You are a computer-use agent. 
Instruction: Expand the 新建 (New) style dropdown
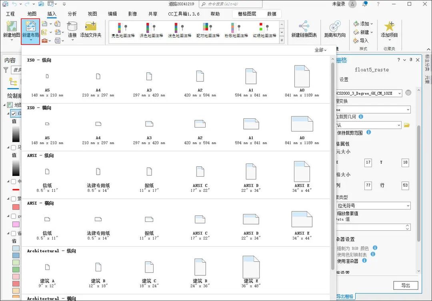372,32
